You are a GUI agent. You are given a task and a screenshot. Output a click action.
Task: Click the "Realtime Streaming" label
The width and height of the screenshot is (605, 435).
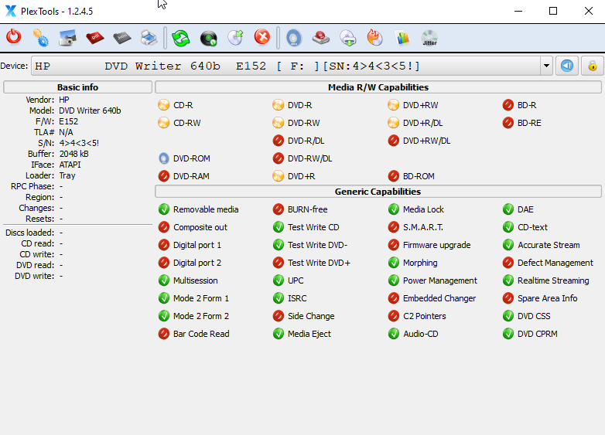pyautogui.click(x=553, y=280)
